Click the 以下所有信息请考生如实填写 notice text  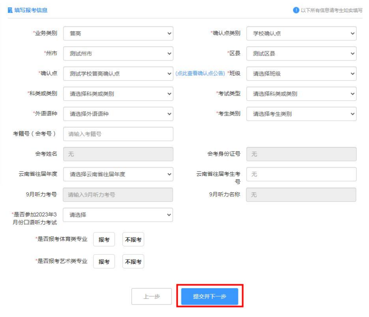click(x=332, y=10)
